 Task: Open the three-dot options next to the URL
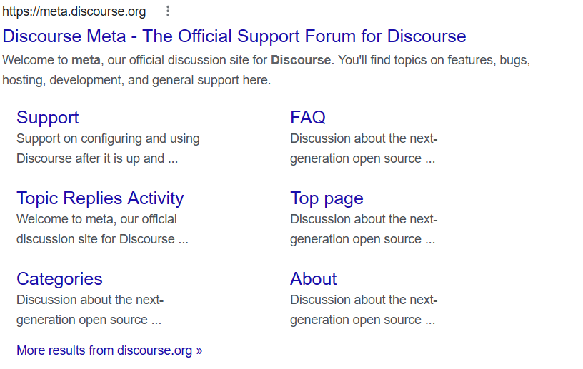[x=168, y=11]
